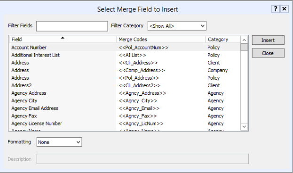Viewport: 293px width, 173px height.
Task: Click the <<Agncy_Fax>> merge code
Action: click(x=138, y=116)
